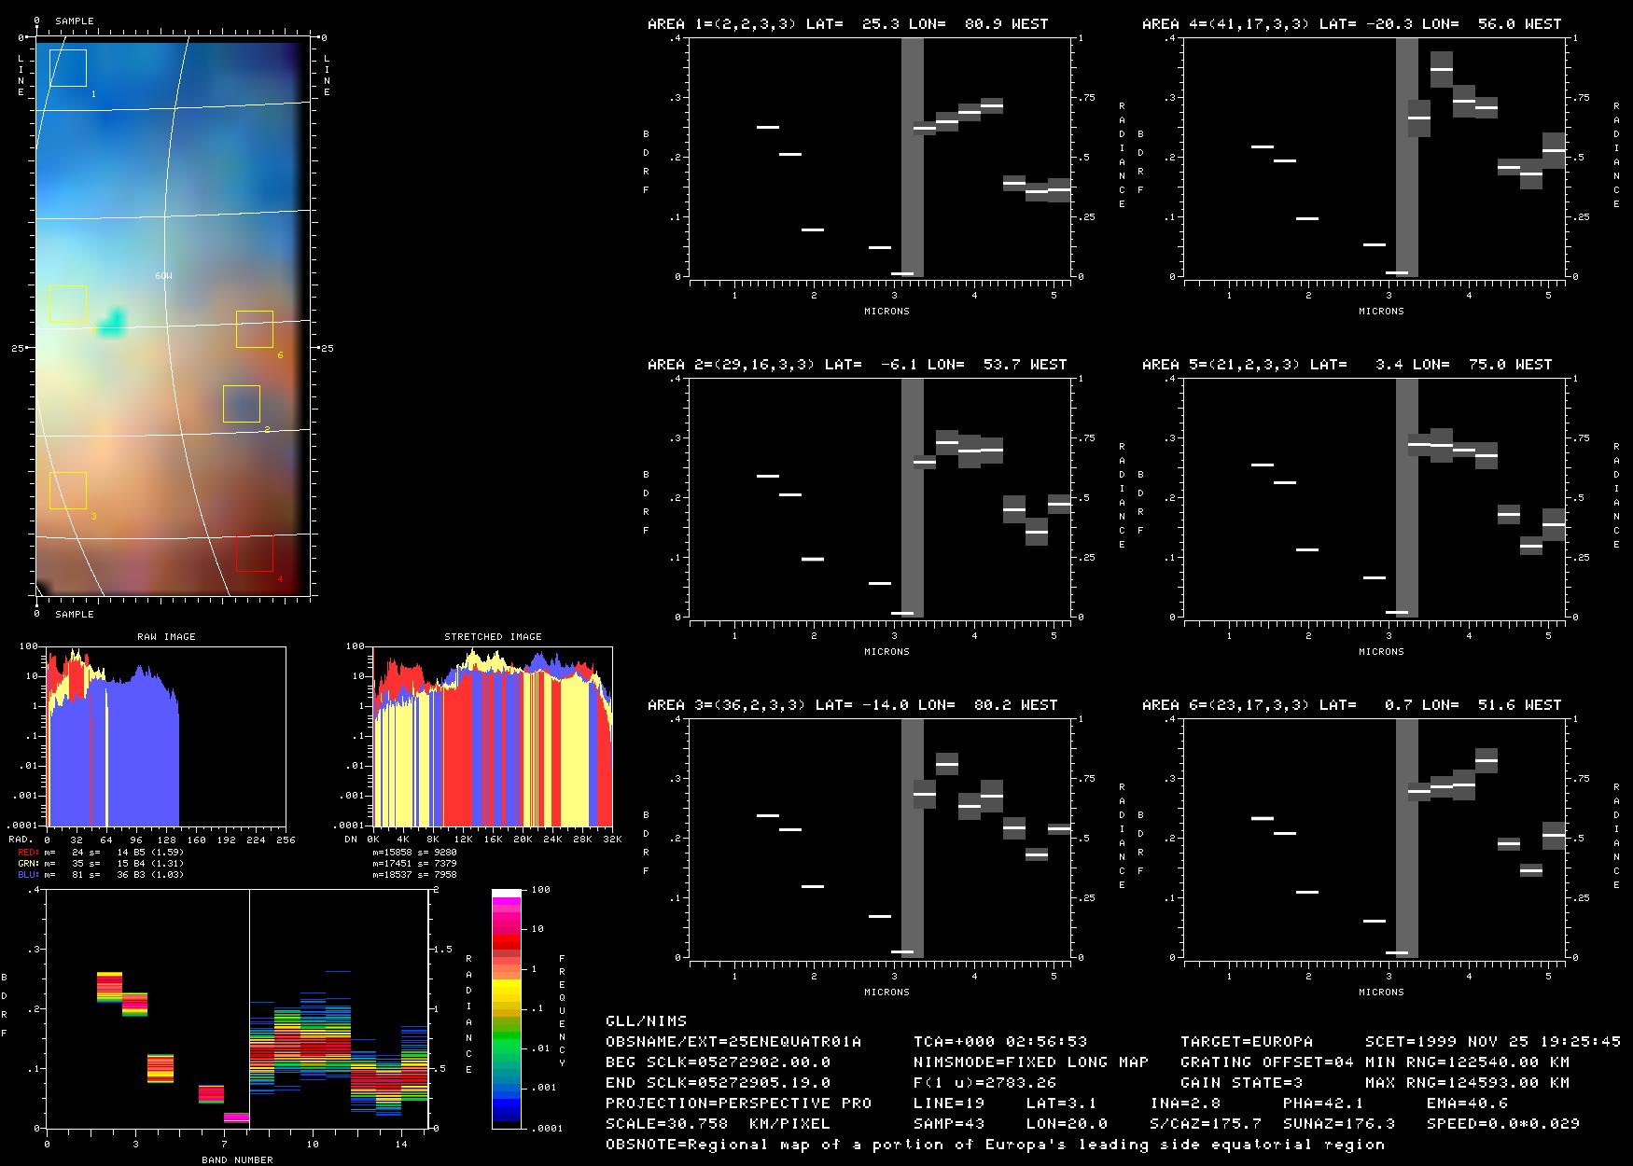The image size is (1633, 1166).
Task: Click the 'BLU: m= 81' statistics line
Action: tap(101, 875)
